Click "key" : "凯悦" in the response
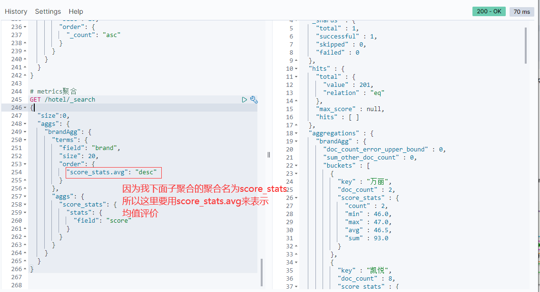The width and height of the screenshot is (540, 292). click(365, 271)
